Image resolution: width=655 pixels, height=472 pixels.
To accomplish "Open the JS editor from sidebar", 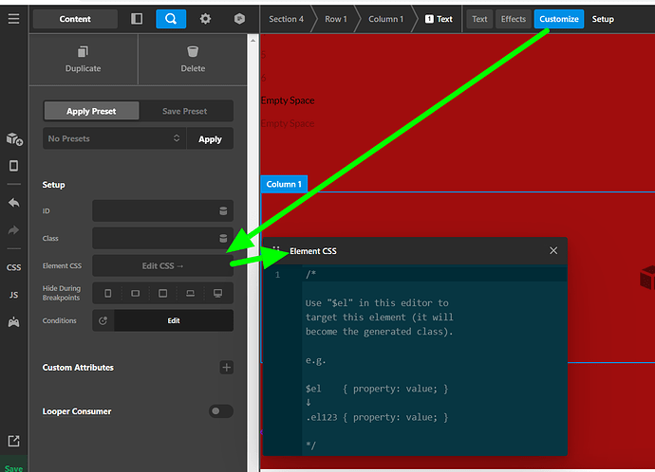I will 13,295.
